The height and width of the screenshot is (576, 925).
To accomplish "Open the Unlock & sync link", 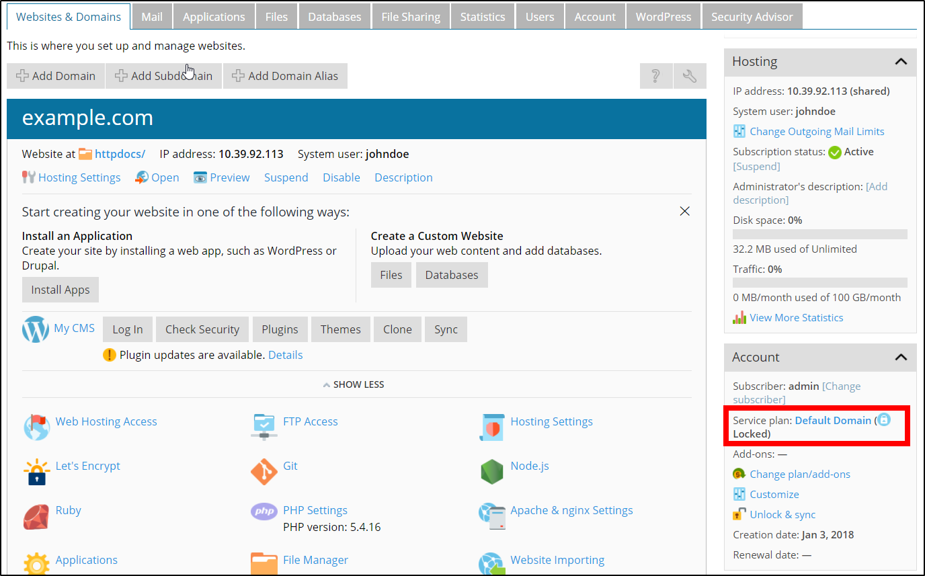I will tap(782, 515).
